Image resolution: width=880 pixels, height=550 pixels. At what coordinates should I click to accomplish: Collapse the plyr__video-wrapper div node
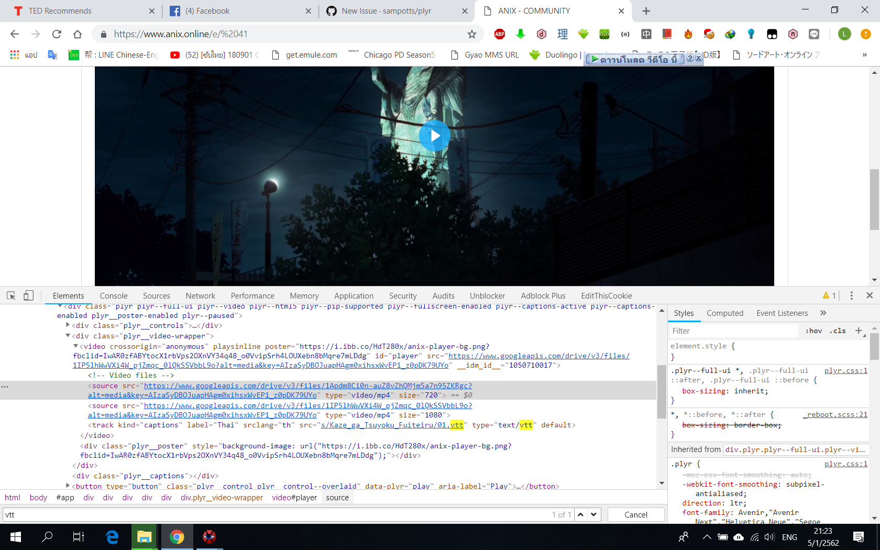click(68, 336)
